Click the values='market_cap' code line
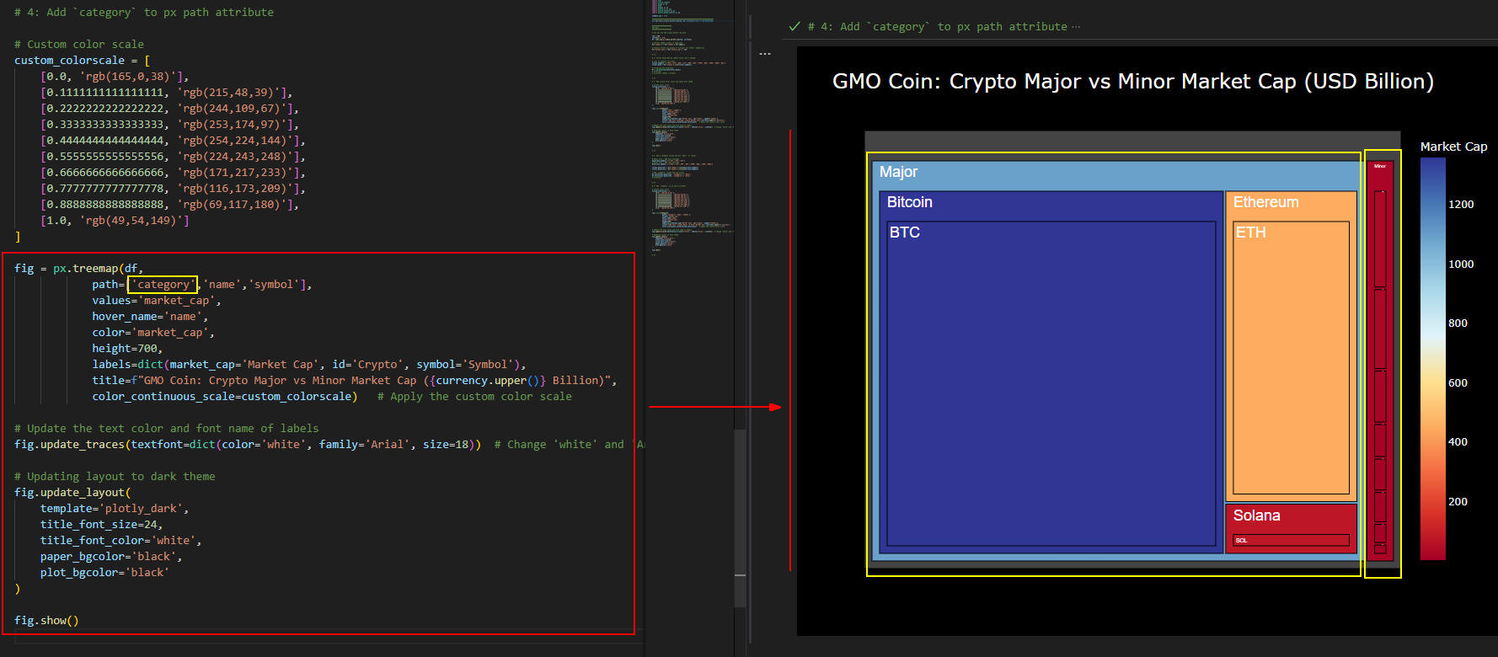Screen dimensions: 1498x657 click(x=157, y=301)
